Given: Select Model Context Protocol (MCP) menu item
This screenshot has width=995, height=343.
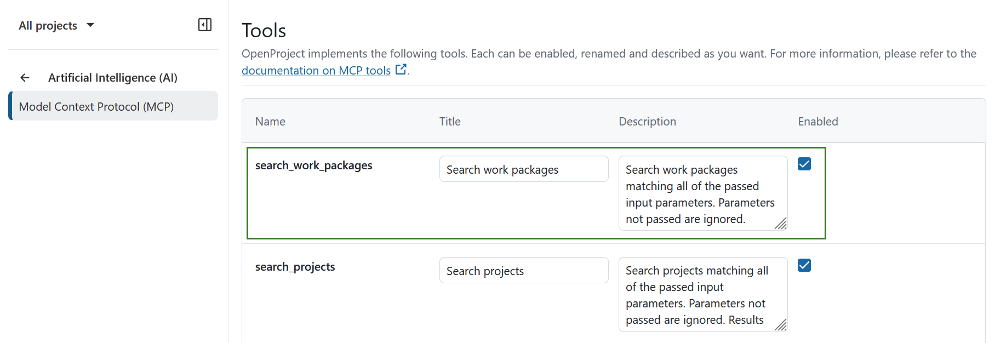Looking at the screenshot, I should coord(113,106).
